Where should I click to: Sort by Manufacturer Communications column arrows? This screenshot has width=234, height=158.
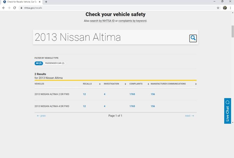196,84
